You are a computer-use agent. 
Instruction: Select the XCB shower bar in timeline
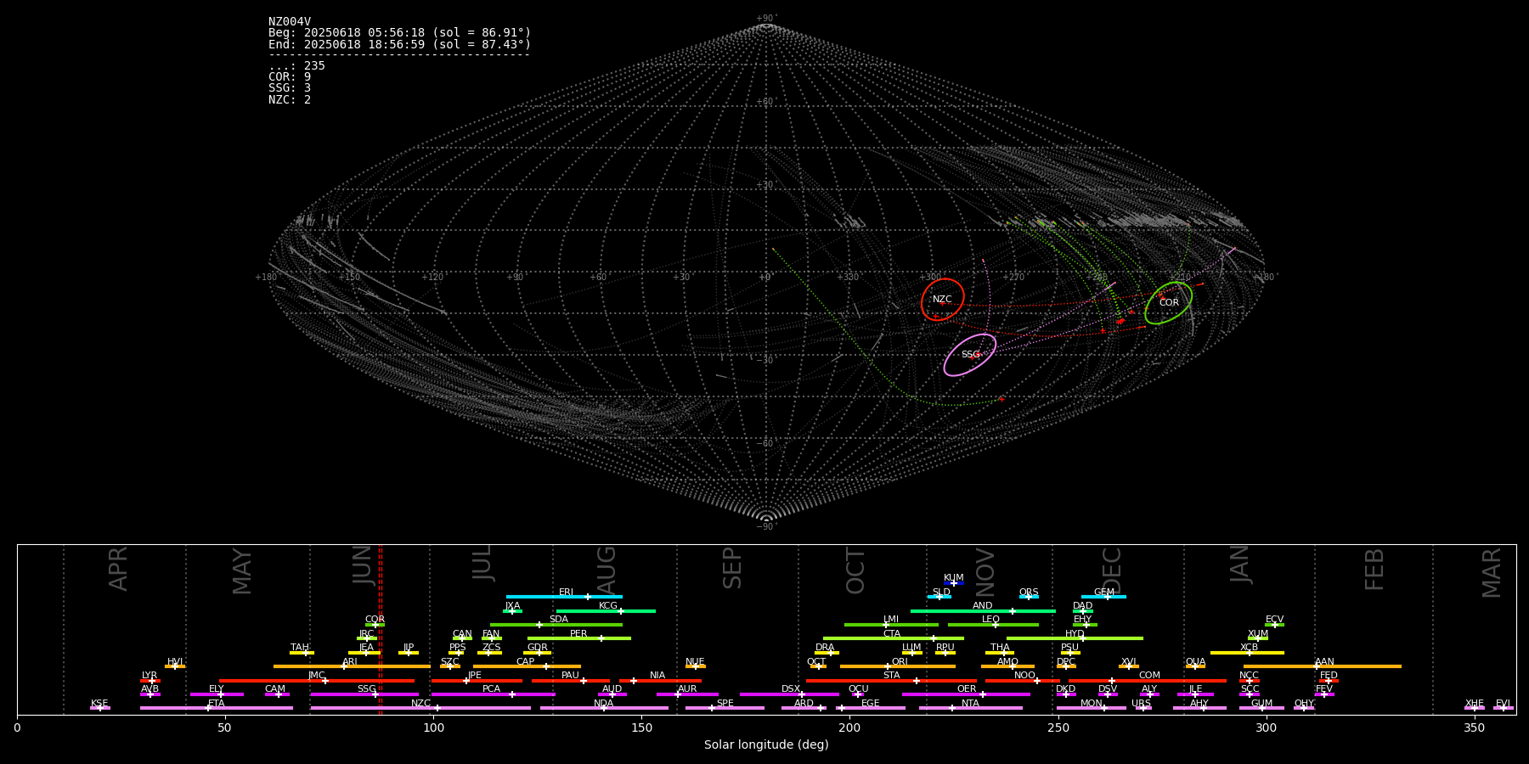point(1247,653)
